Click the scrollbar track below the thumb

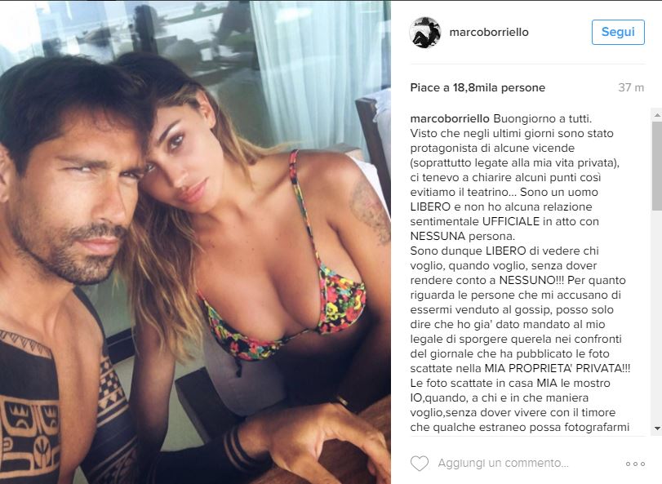click(x=657, y=317)
